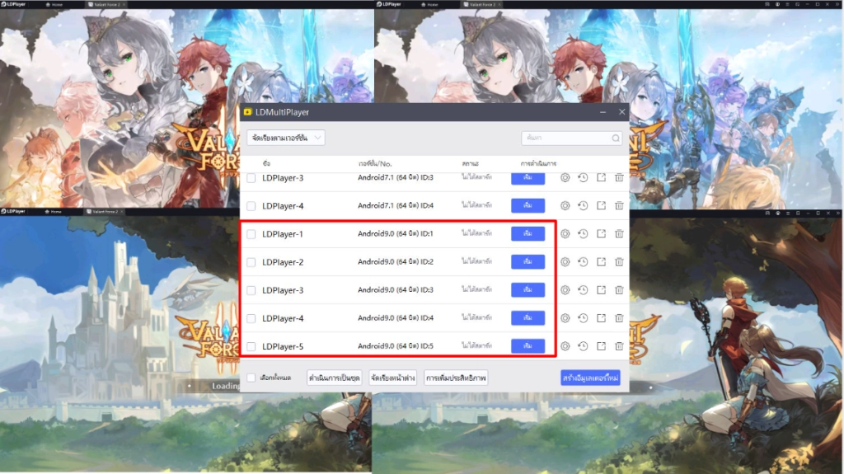Switch to Home tab in bottom-left LDPlayer window
The height and width of the screenshot is (474, 844).
coord(54,212)
